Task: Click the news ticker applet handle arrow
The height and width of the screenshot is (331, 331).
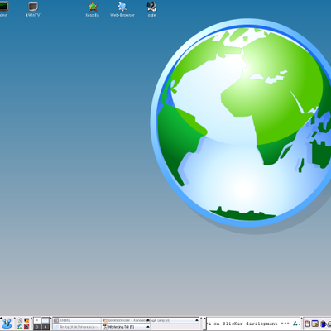Action: [x=201, y=318]
